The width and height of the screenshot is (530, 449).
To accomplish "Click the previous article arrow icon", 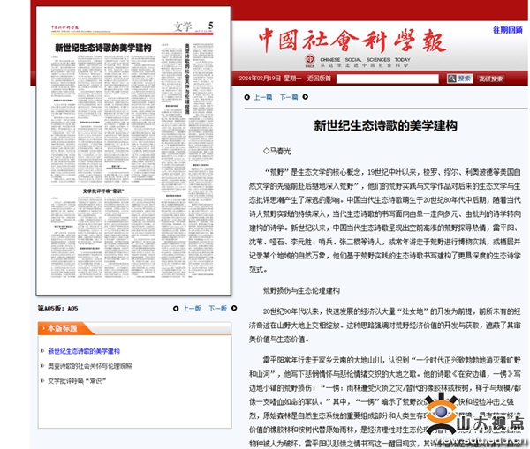I will click(x=247, y=97).
